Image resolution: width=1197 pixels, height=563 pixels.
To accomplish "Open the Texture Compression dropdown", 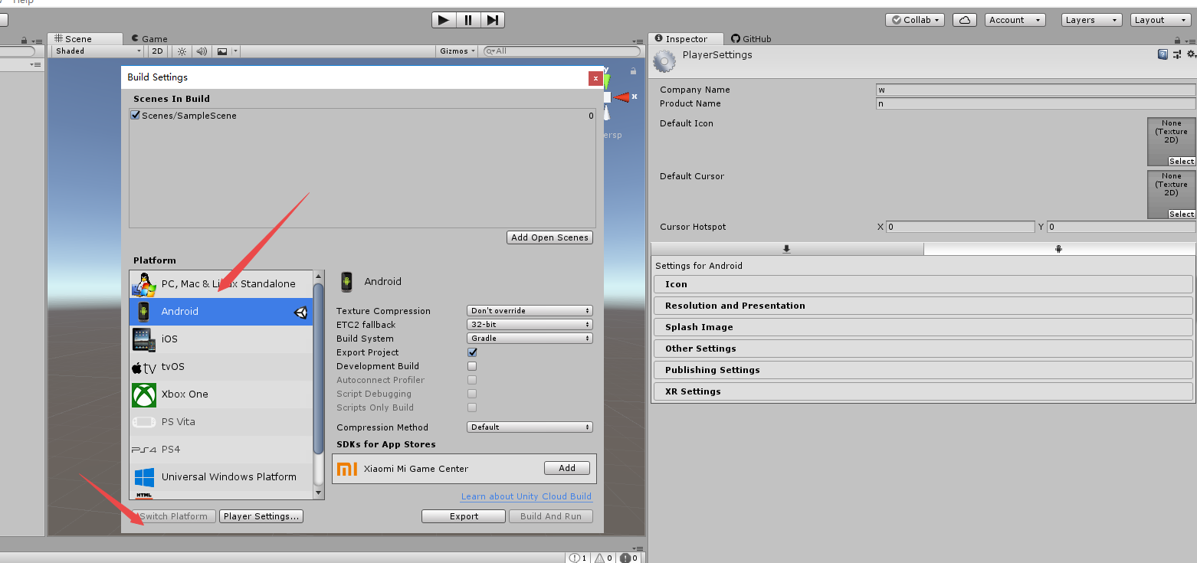I will tap(530, 311).
